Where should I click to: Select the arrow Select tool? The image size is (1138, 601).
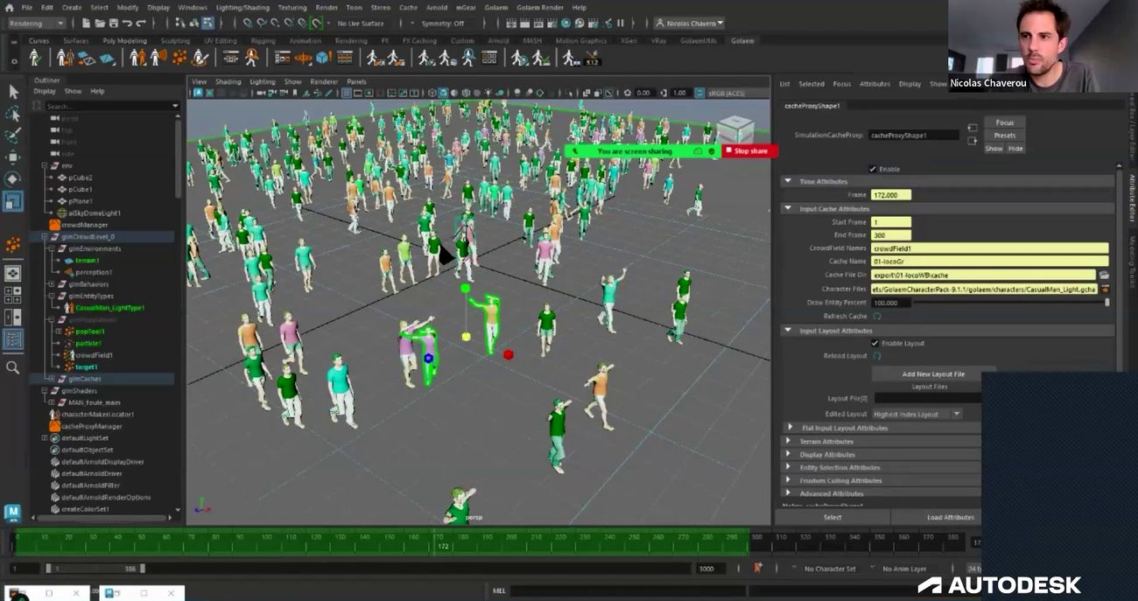(x=13, y=92)
